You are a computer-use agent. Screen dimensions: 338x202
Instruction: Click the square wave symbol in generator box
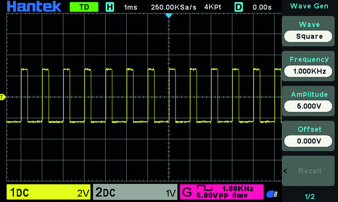coord(204,188)
